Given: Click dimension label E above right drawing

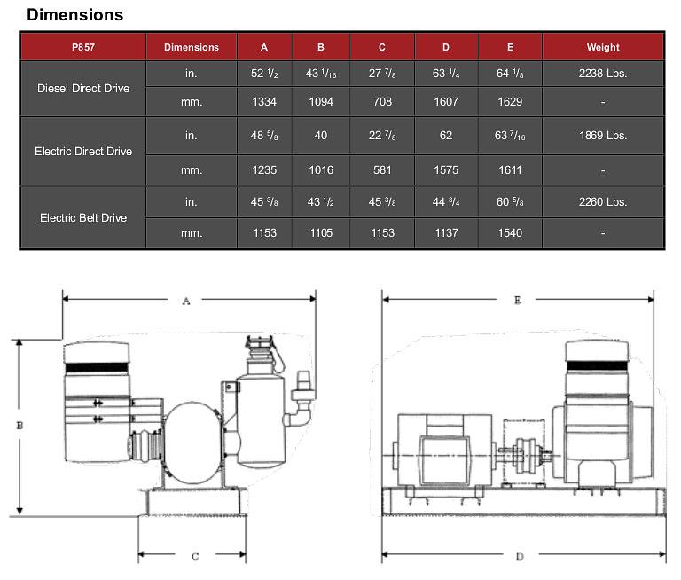Looking at the screenshot, I should (x=518, y=301).
